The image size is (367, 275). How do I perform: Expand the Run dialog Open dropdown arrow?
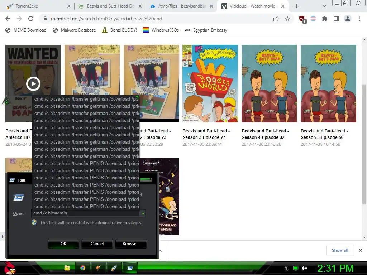(143, 213)
